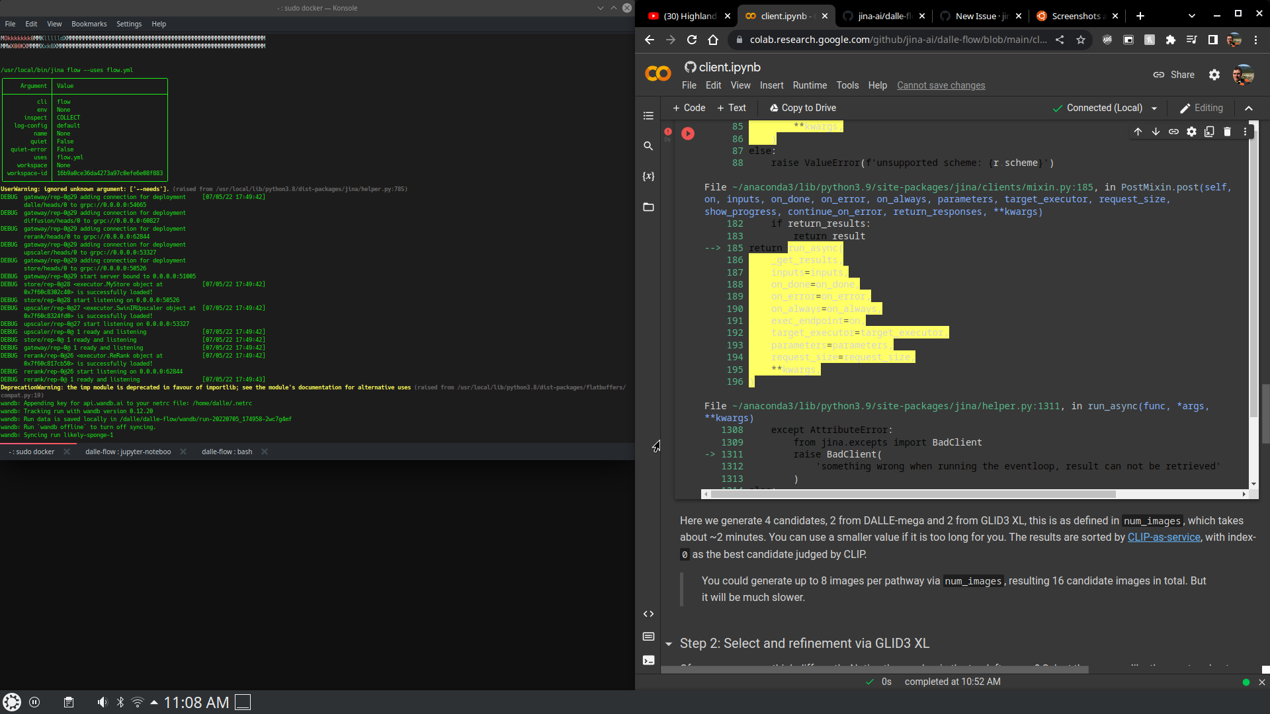1270x714 pixels.
Task: Open the Runtime menu
Action: tap(810, 85)
